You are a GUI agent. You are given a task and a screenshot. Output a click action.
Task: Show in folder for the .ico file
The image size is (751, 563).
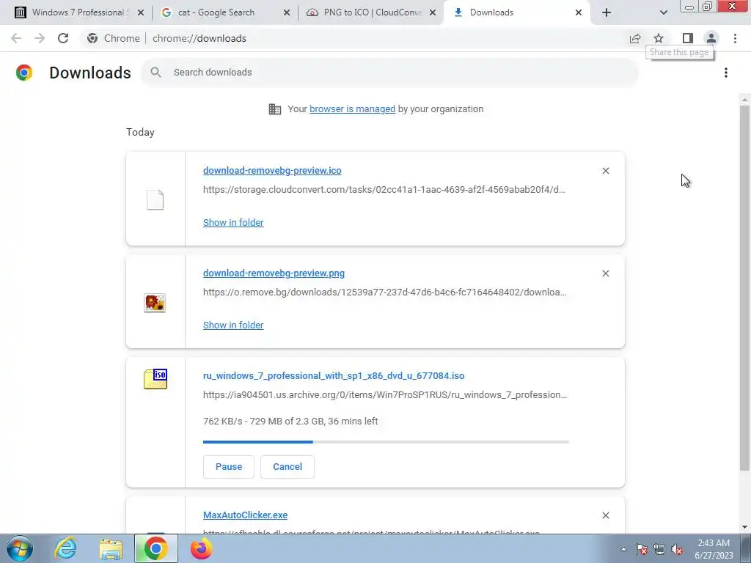tap(233, 223)
